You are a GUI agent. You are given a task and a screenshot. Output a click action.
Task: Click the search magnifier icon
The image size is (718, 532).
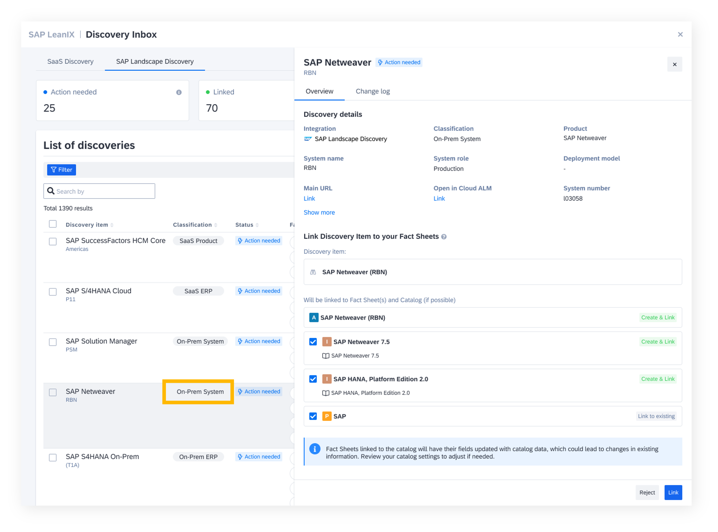pyautogui.click(x=51, y=191)
